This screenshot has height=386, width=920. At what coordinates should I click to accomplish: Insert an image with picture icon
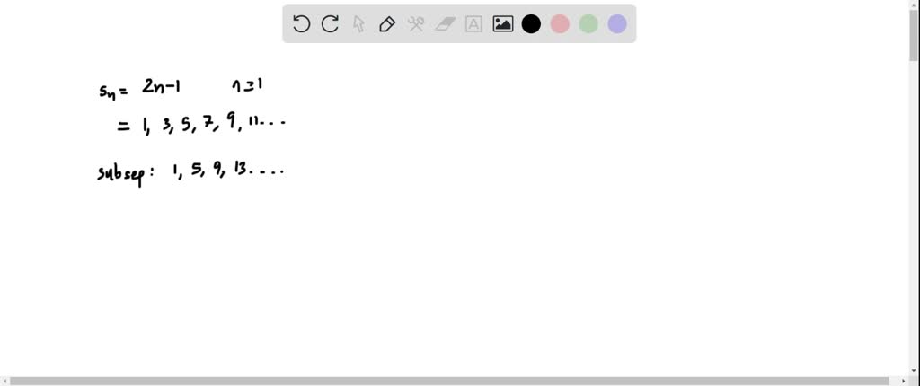point(503,24)
